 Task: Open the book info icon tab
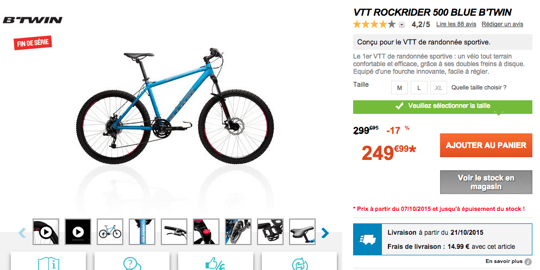coord(48,262)
